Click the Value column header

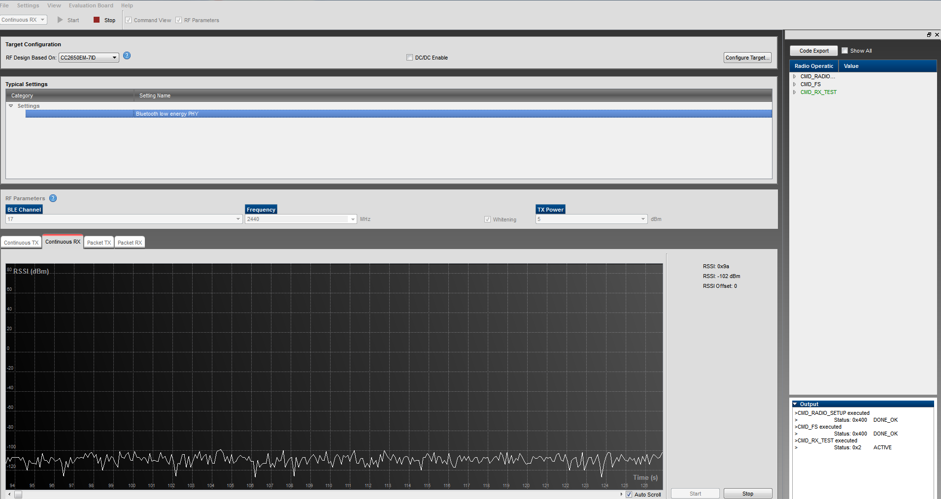(x=888, y=66)
